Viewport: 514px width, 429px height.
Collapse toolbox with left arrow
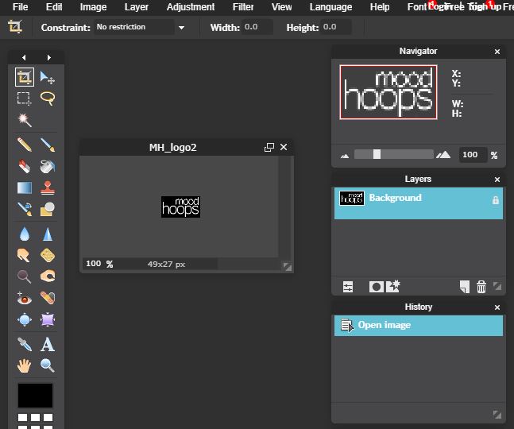pyautogui.click(x=24, y=57)
